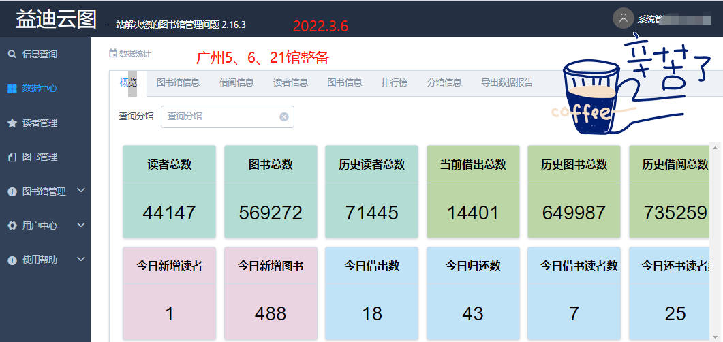Go to the 排行榜 tab
This screenshot has width=723, height=342.
tap(395, 82)
